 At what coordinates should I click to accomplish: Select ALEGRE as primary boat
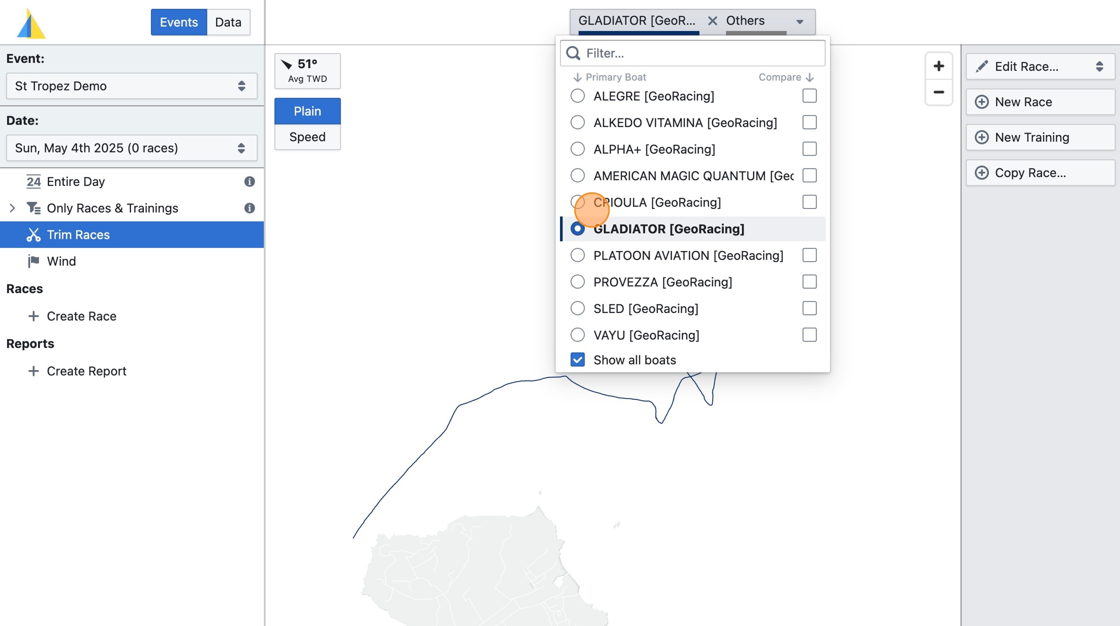577,96
